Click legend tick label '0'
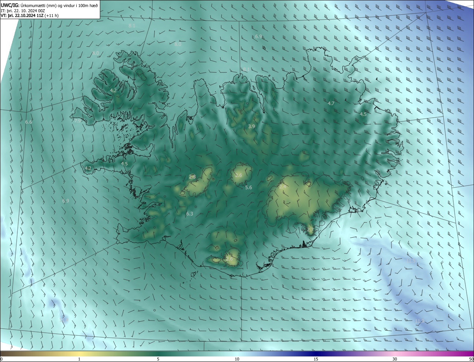The height and width of the screenshot is (362, 474). [1, 359]
